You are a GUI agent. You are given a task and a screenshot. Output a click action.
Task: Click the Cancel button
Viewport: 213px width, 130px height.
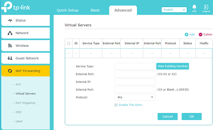point(168,117)
